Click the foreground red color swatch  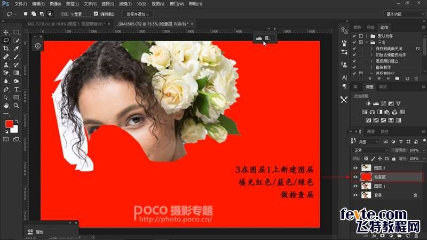[x=9, y=124]
